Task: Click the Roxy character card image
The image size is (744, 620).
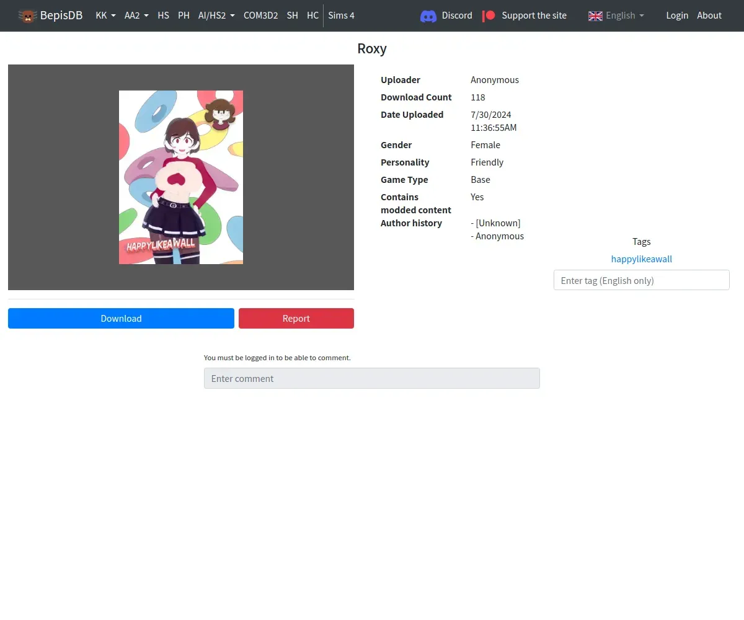Action: tap(181, 177)
